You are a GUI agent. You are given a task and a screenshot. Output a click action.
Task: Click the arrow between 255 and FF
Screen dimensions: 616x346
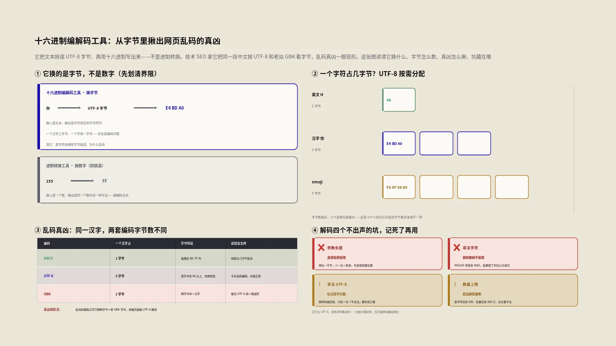(82, 181)
